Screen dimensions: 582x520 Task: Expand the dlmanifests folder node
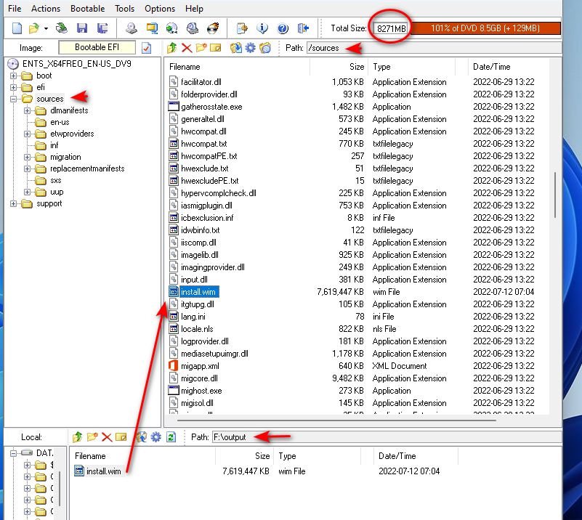point(27,110)
